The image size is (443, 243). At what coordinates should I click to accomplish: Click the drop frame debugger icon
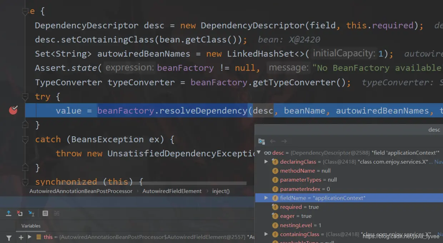(20, 213)
